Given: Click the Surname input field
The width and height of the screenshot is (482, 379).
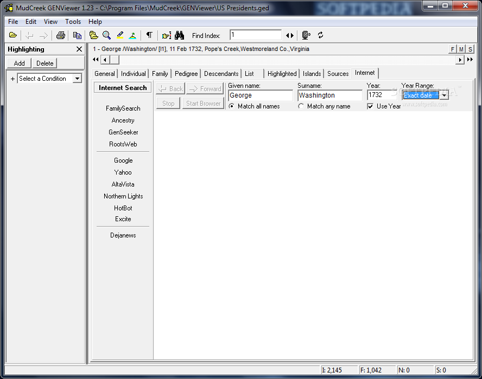Looking at the screenshot, I should pyautogui.click(x=330, y=95).
